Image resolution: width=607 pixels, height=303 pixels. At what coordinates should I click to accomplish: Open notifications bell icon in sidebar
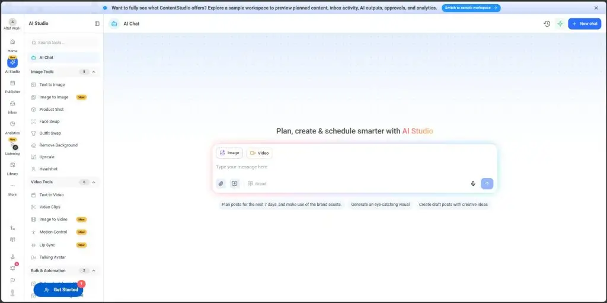12,268
